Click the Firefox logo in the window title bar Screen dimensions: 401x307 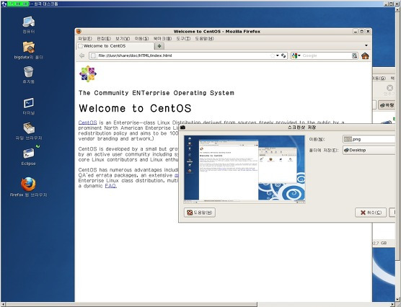pos(79,32)
